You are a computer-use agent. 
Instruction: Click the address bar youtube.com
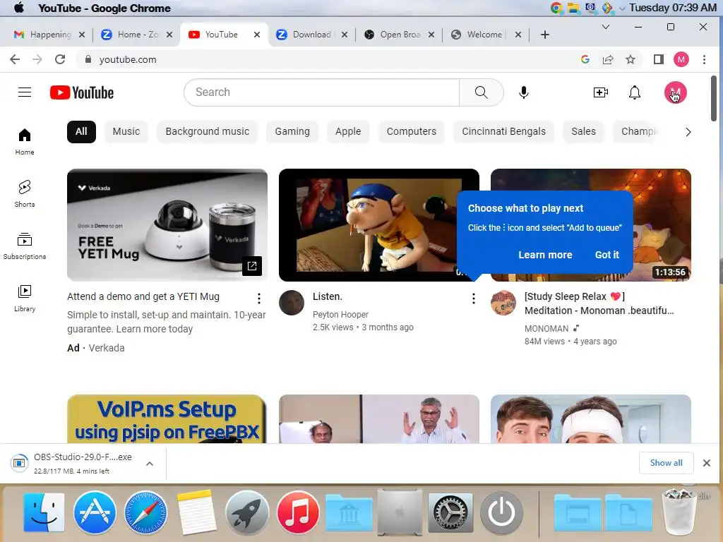click(x=128, y=59)
